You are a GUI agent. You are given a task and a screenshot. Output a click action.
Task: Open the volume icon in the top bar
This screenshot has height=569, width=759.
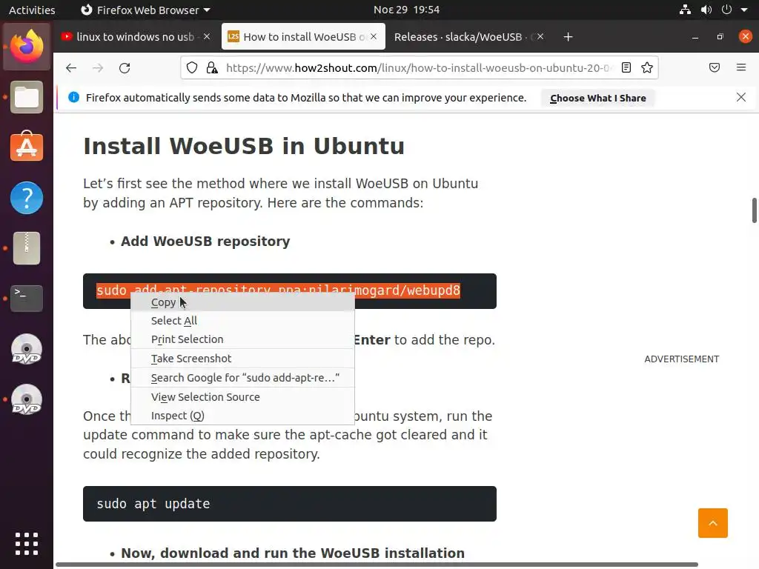(x=706, y=10)
